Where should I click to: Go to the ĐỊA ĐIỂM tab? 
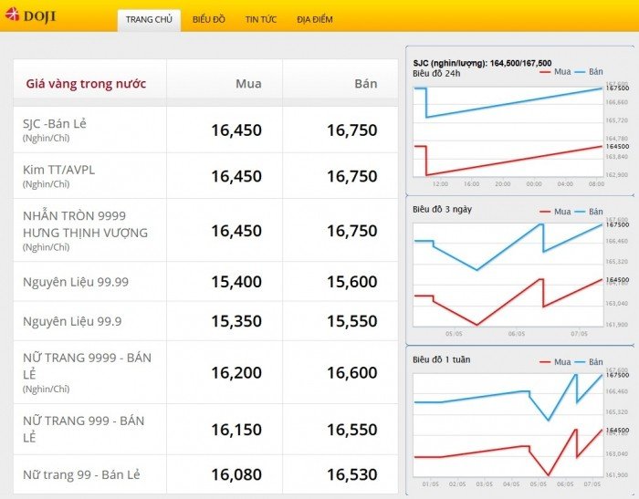coord(315,19)
